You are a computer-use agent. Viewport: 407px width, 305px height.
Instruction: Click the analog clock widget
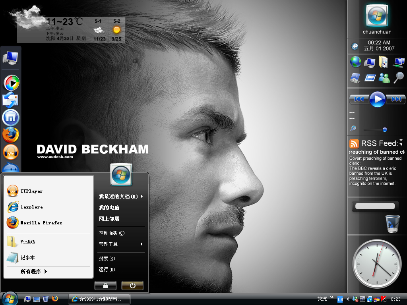[x=377, y=264]
